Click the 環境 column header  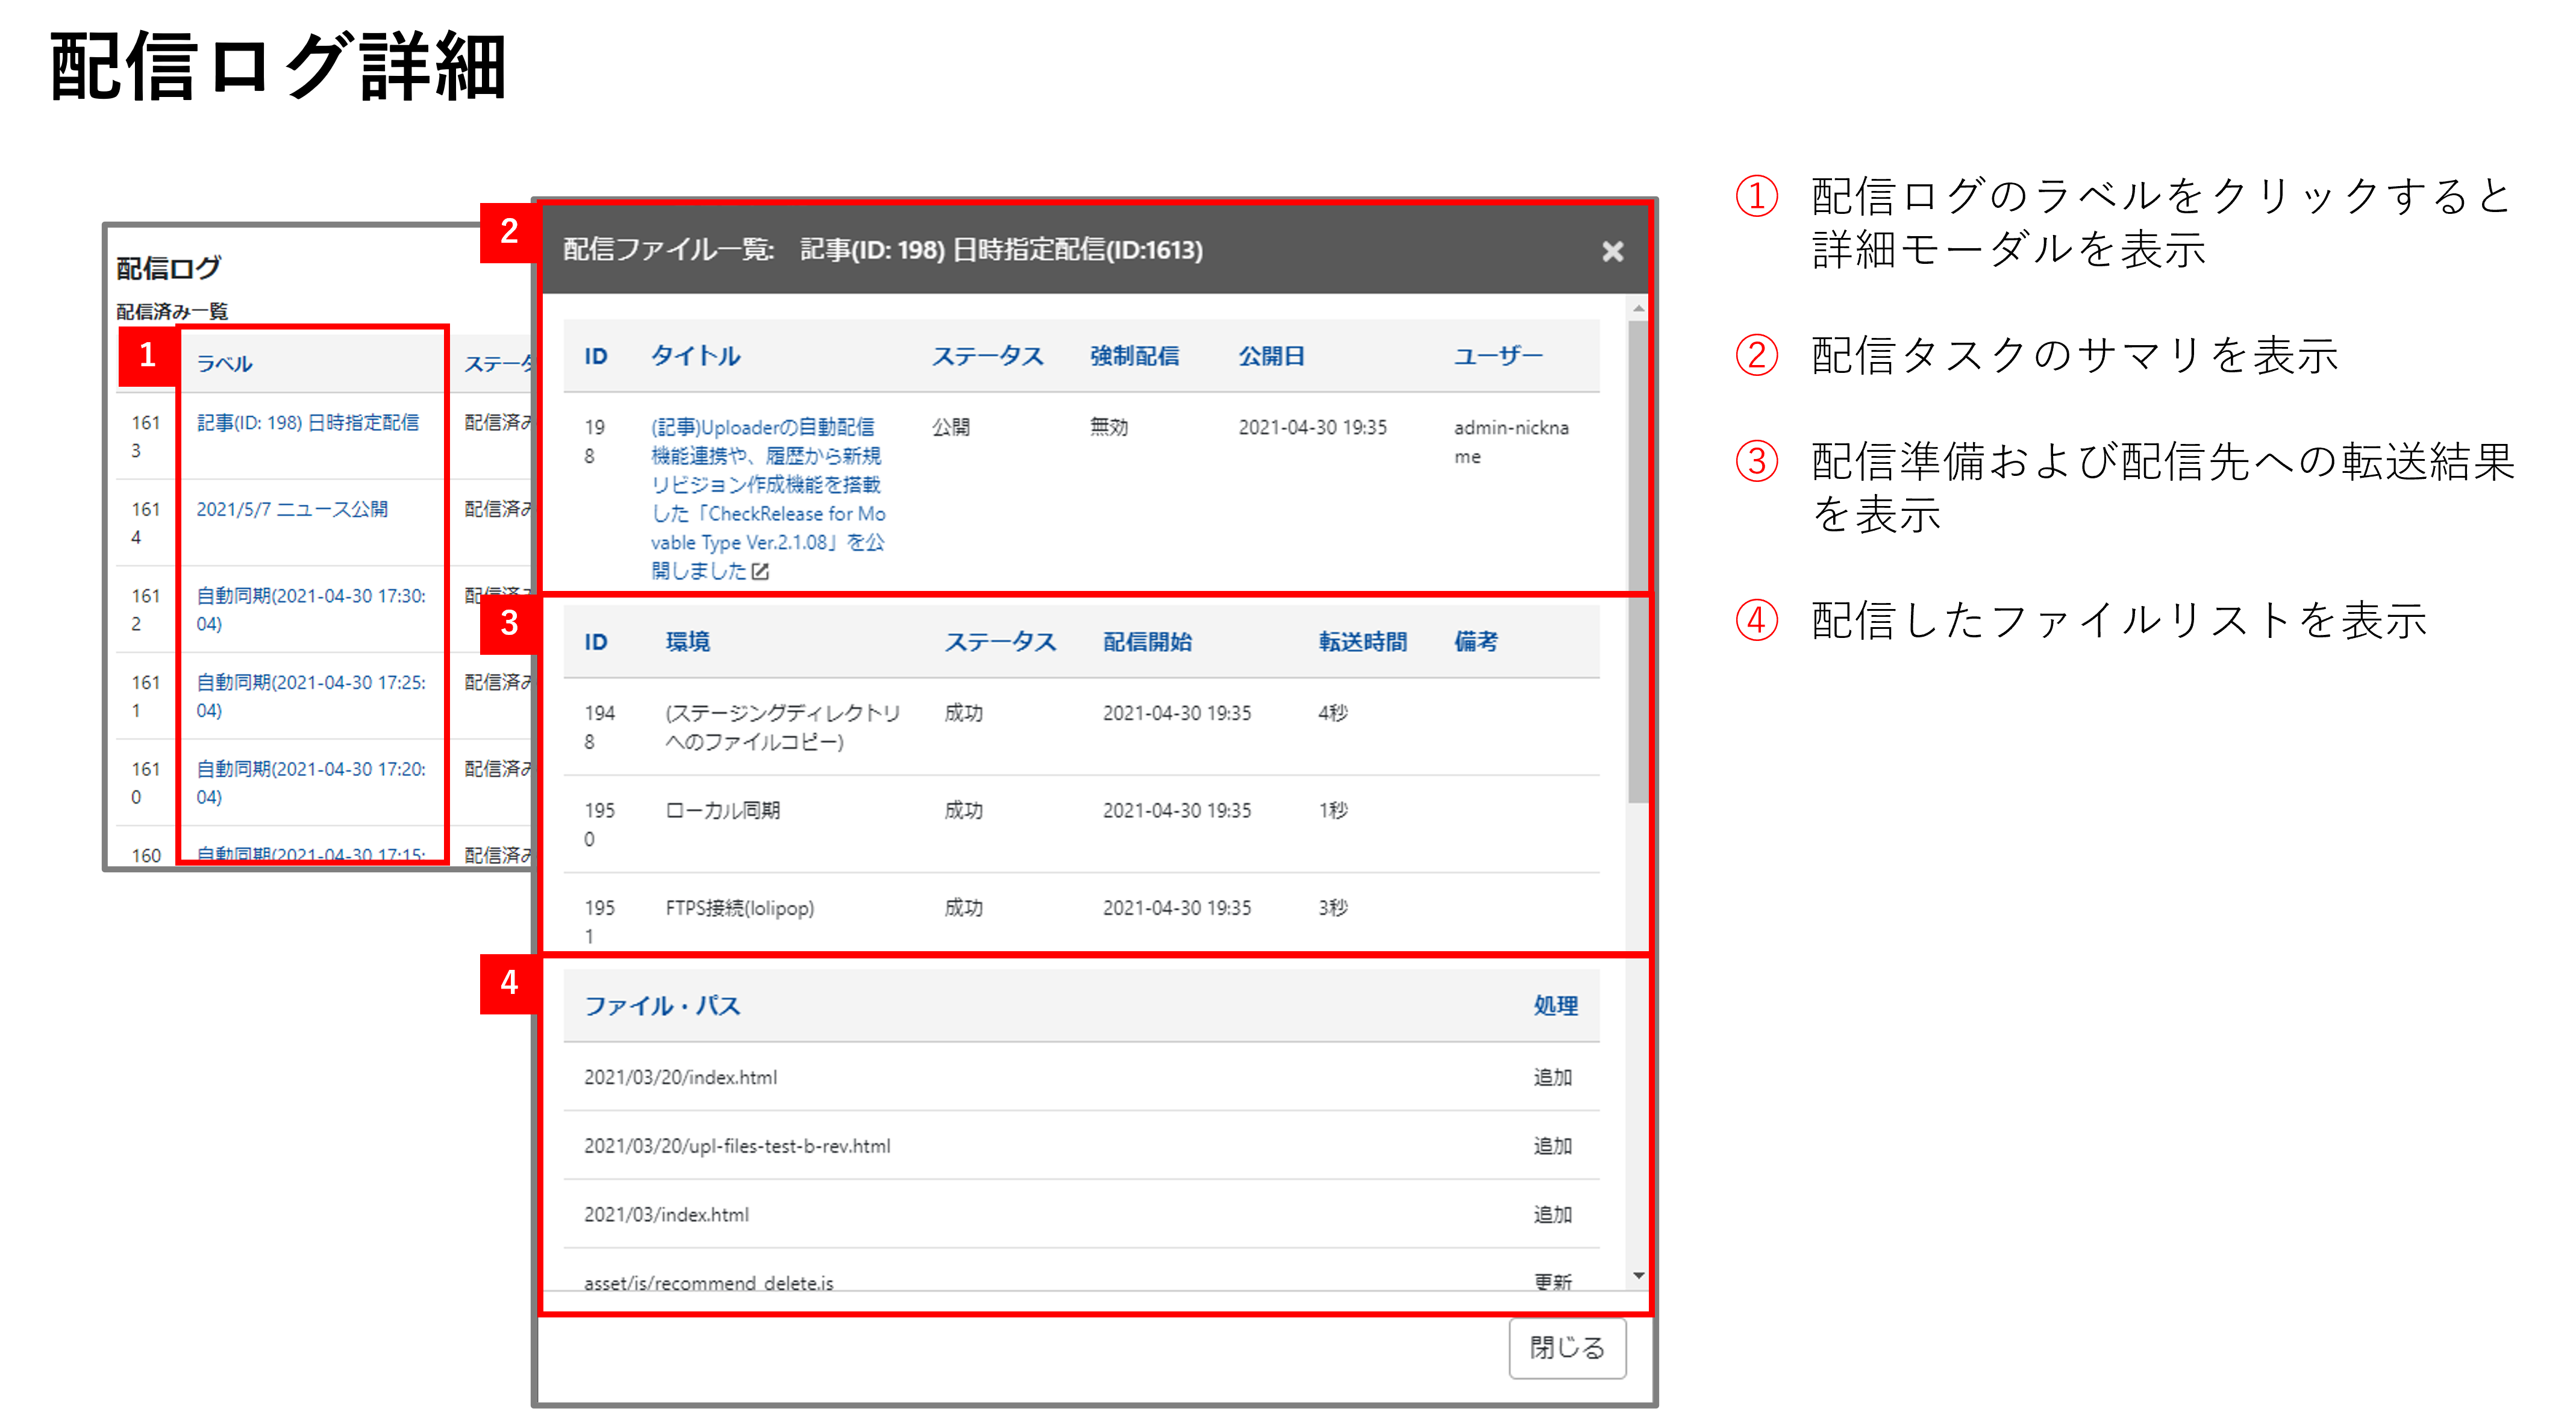pos(688,642)
